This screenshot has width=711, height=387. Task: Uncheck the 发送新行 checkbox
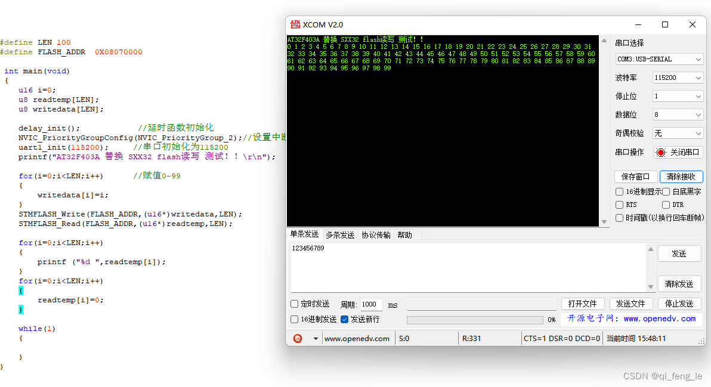pyautogui.click(x=344, y=320)
